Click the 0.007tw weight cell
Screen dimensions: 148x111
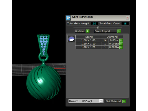tap(114, 47)
